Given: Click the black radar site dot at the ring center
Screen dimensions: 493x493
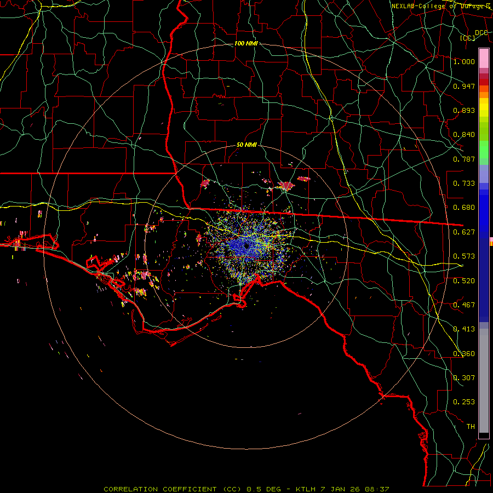Looking at the screenshot, I should coord(246,246).
